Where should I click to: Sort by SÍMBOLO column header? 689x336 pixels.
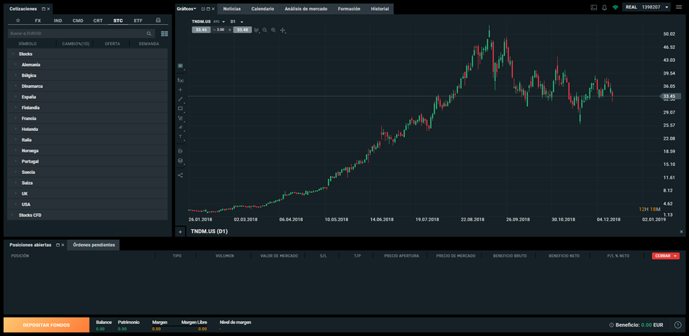coord(28,44)
